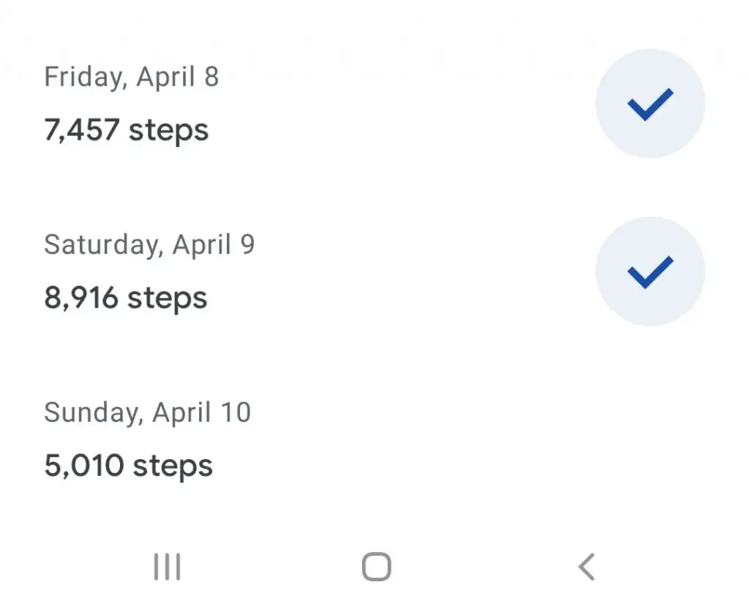Viewport: 749px width, 609px height.
Task: Open the Friday, April 8 date label
Action: point(132,77)
